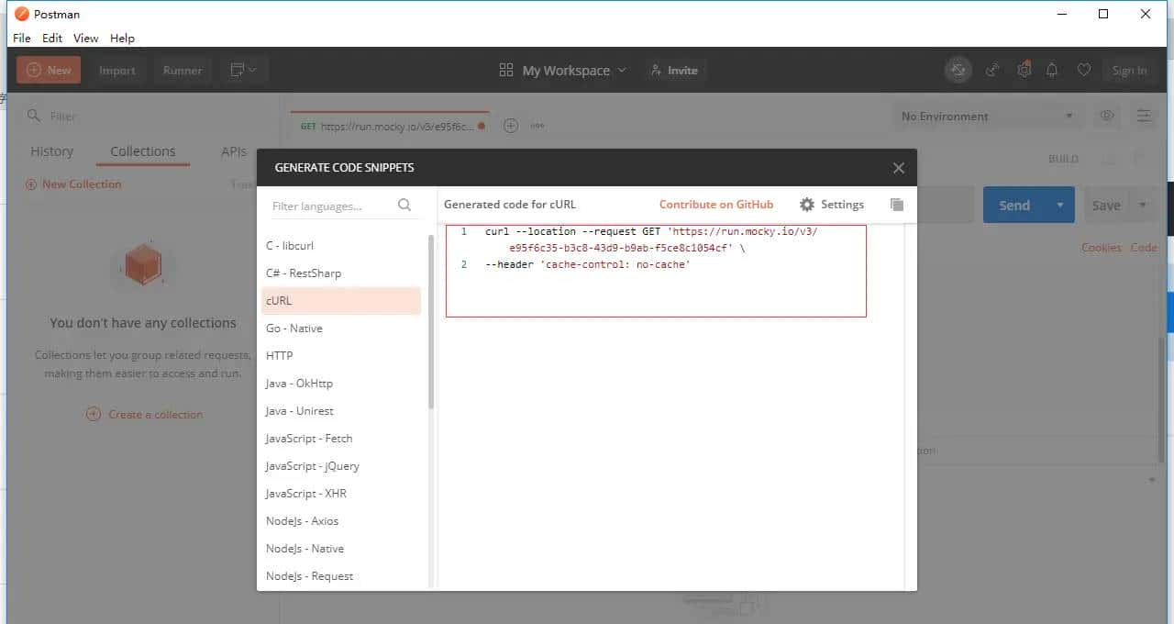Click the New Collection link
Image resolution: width=1174 pixels, height=624 pixels.
(x=74, y=184)
